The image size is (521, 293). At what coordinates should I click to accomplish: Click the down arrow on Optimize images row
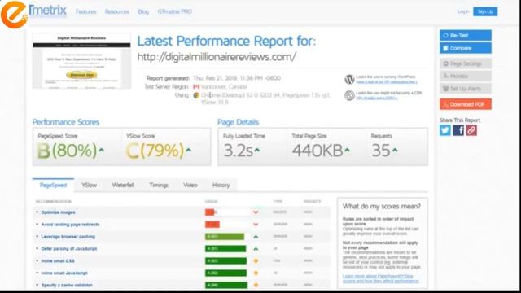(256, 212)
